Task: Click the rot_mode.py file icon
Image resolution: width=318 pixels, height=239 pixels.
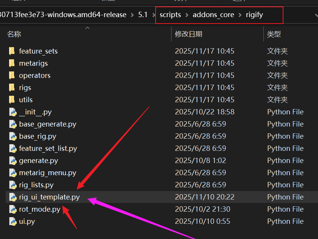Action: pyautogui.click(x=13, y=209)
